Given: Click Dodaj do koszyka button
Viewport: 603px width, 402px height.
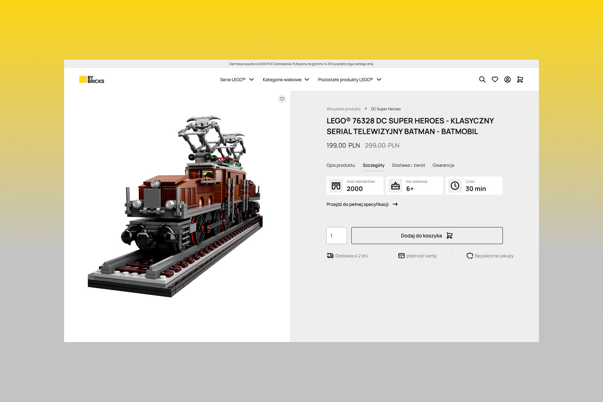Looking at the screenshot, I should (x=427, y=236).
